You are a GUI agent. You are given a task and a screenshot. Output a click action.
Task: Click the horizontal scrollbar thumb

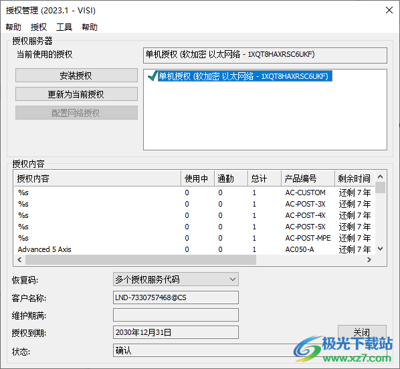point(140,259)
